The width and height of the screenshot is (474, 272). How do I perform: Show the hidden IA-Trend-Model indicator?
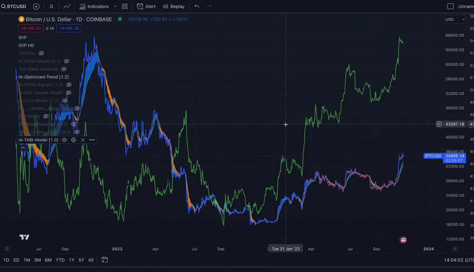click(x=66, y=61)
